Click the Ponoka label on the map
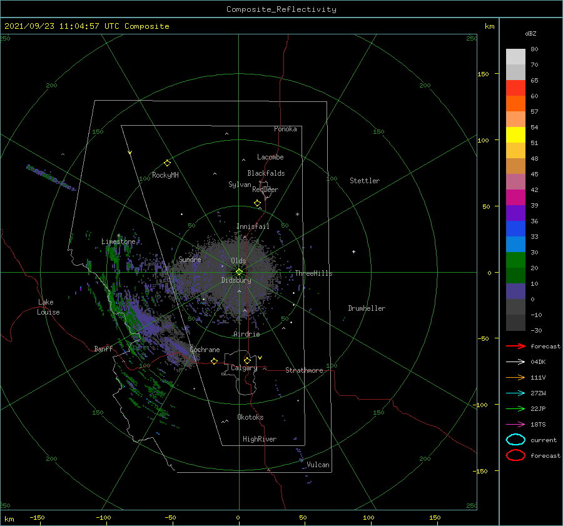 coord(285,129)
